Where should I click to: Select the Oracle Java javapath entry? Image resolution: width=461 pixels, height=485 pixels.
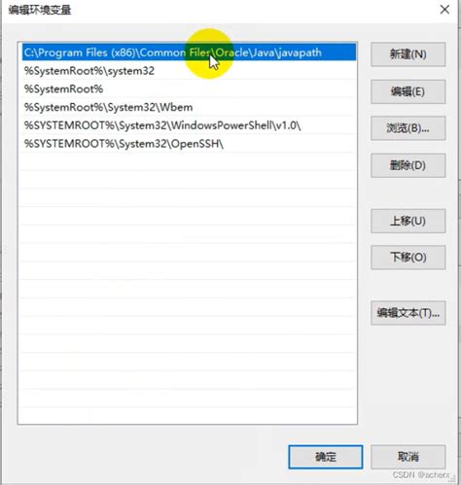189,52
